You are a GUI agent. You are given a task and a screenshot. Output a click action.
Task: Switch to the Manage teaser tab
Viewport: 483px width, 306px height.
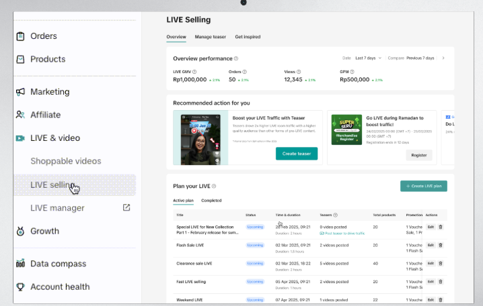pyautogui.click(x=211, y=37)
